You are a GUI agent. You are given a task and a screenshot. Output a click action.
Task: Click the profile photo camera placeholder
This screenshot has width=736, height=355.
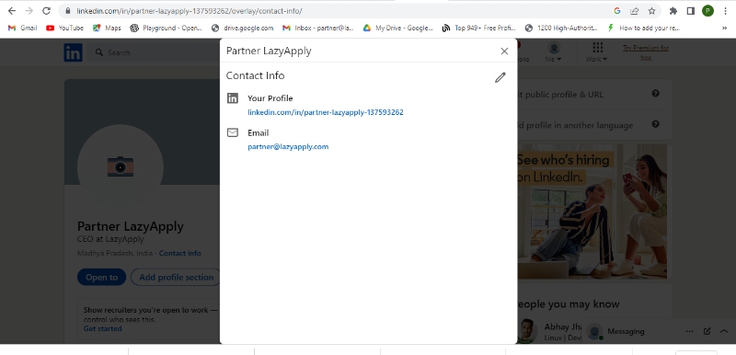(x=121, y=166)
